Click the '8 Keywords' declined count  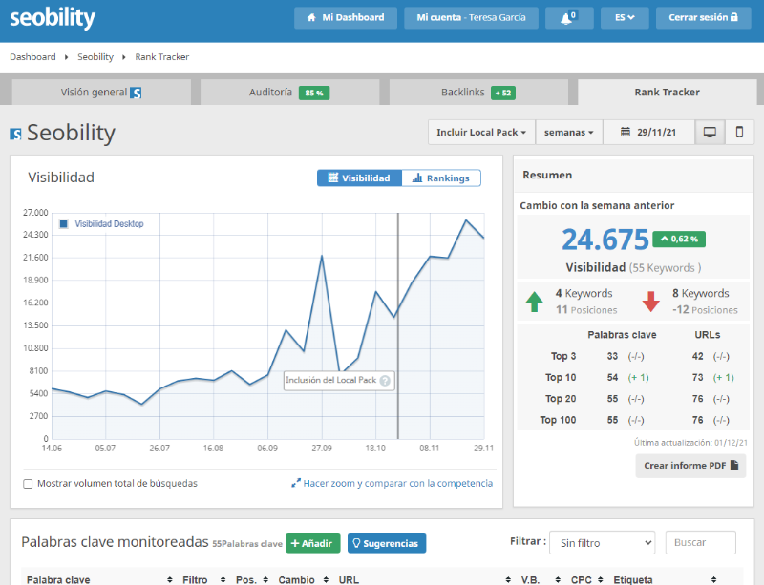701,293
